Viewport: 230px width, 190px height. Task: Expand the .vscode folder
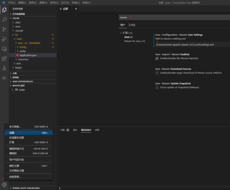(x=13, y=31)
